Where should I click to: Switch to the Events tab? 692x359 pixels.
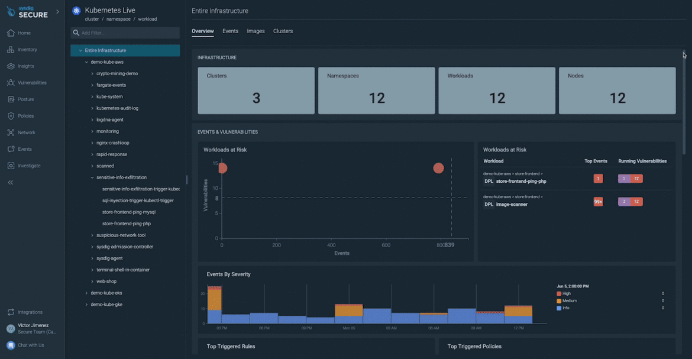pyautogui.click(x=230, y=31)
